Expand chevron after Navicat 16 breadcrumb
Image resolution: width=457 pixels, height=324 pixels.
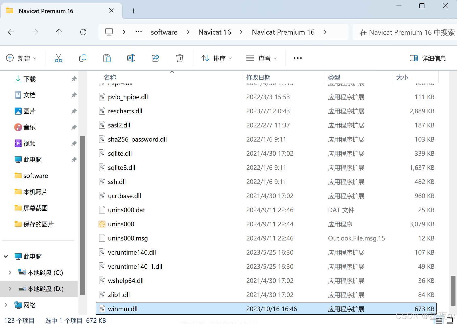(241, 32)
